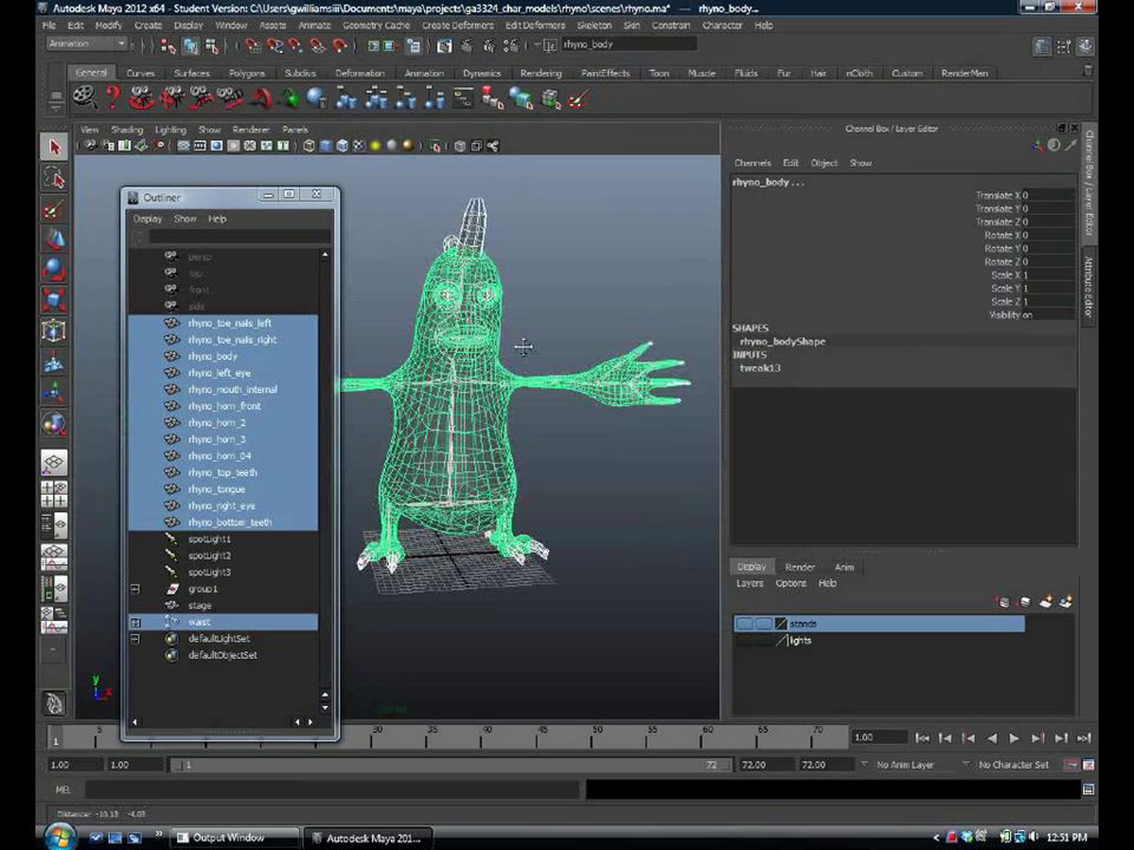
Task: Select the Scale tool cube icon
Action: coord(54,300)
